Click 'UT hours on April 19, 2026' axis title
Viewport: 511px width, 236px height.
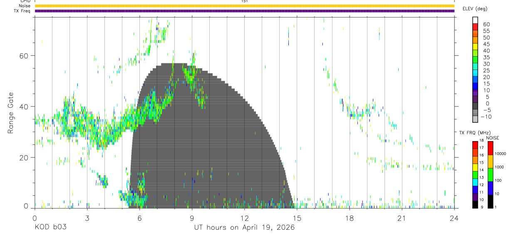coord(244,228)
